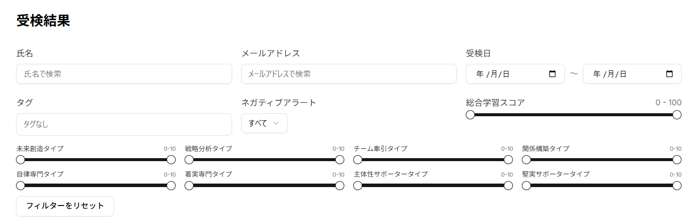
Task: Click the チーム牽引タイプ left slider handle
Action: pos(358,160)
